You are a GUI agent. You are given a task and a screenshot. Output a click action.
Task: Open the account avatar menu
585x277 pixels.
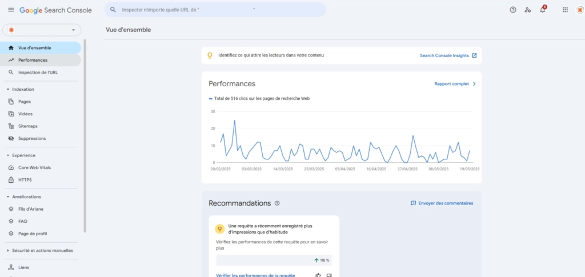(x=580, y=10)
